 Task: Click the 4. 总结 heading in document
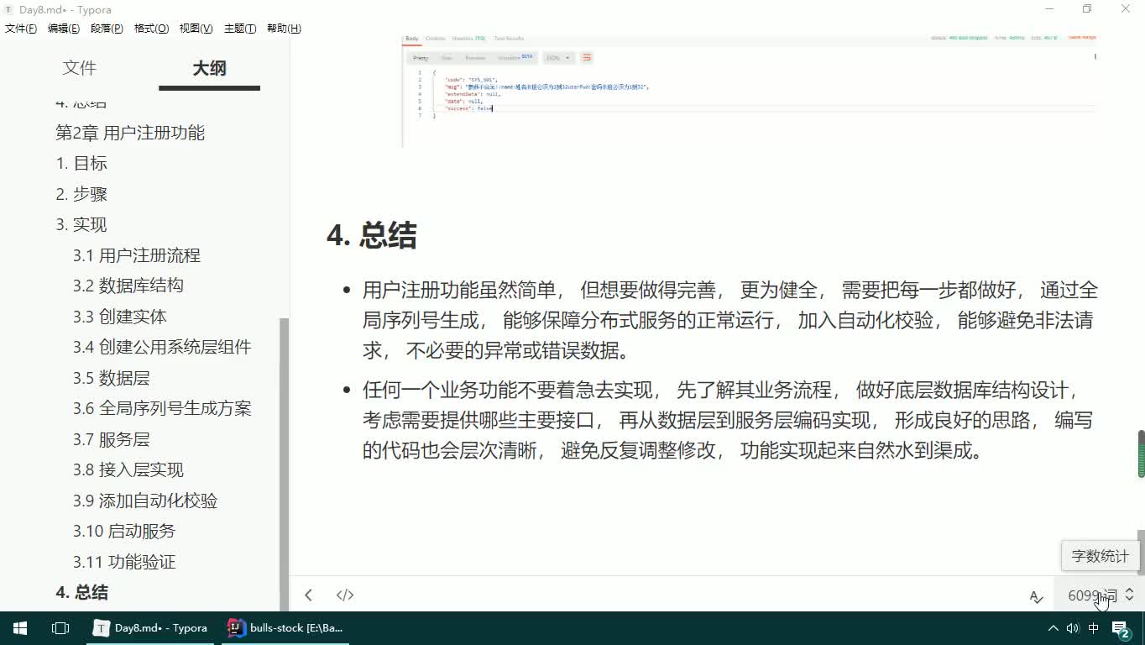pyautogui.click(x=372, y=236)
